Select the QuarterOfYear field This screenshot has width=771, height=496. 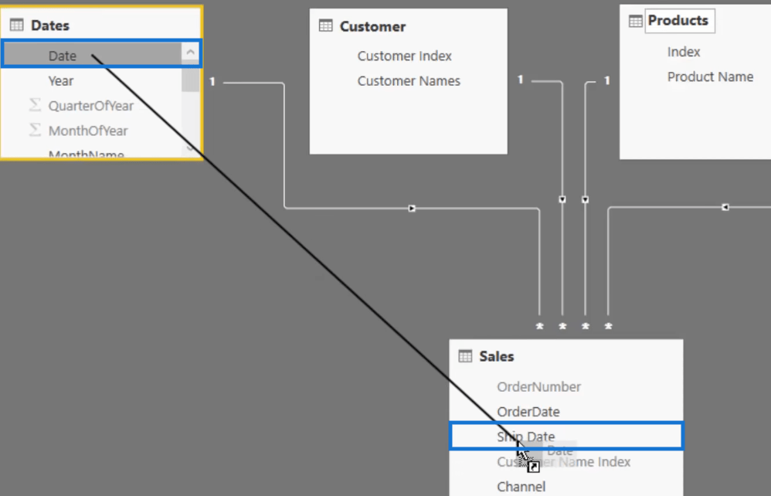[91, 106]
